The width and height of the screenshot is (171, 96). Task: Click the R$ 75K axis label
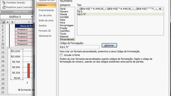(x=16, y=62)
